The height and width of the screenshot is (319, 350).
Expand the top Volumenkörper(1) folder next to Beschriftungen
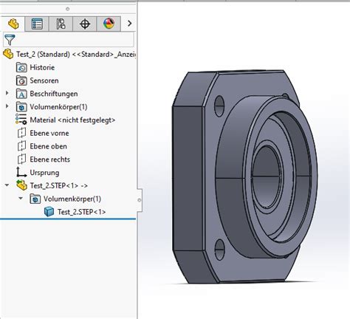[7, 106]
